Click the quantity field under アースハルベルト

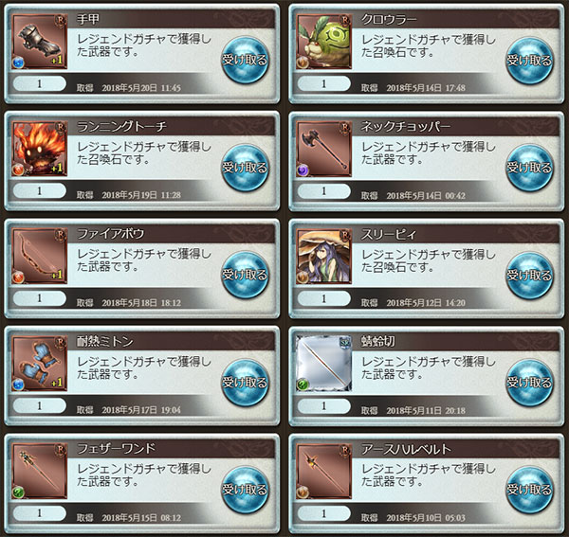pyautogui.click(x=324, y=513)
